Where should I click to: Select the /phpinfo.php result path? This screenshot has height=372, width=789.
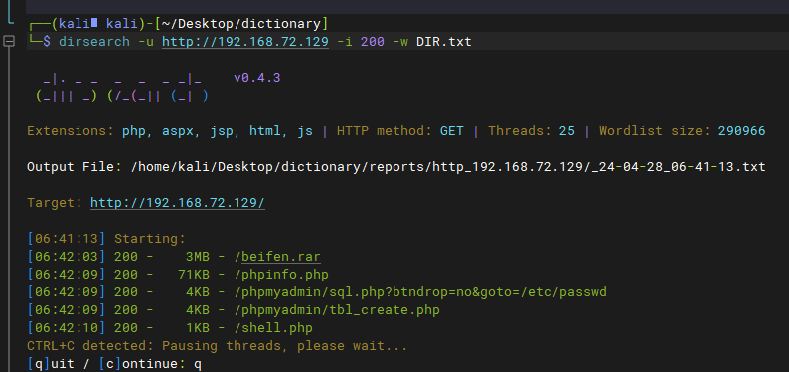281,275
